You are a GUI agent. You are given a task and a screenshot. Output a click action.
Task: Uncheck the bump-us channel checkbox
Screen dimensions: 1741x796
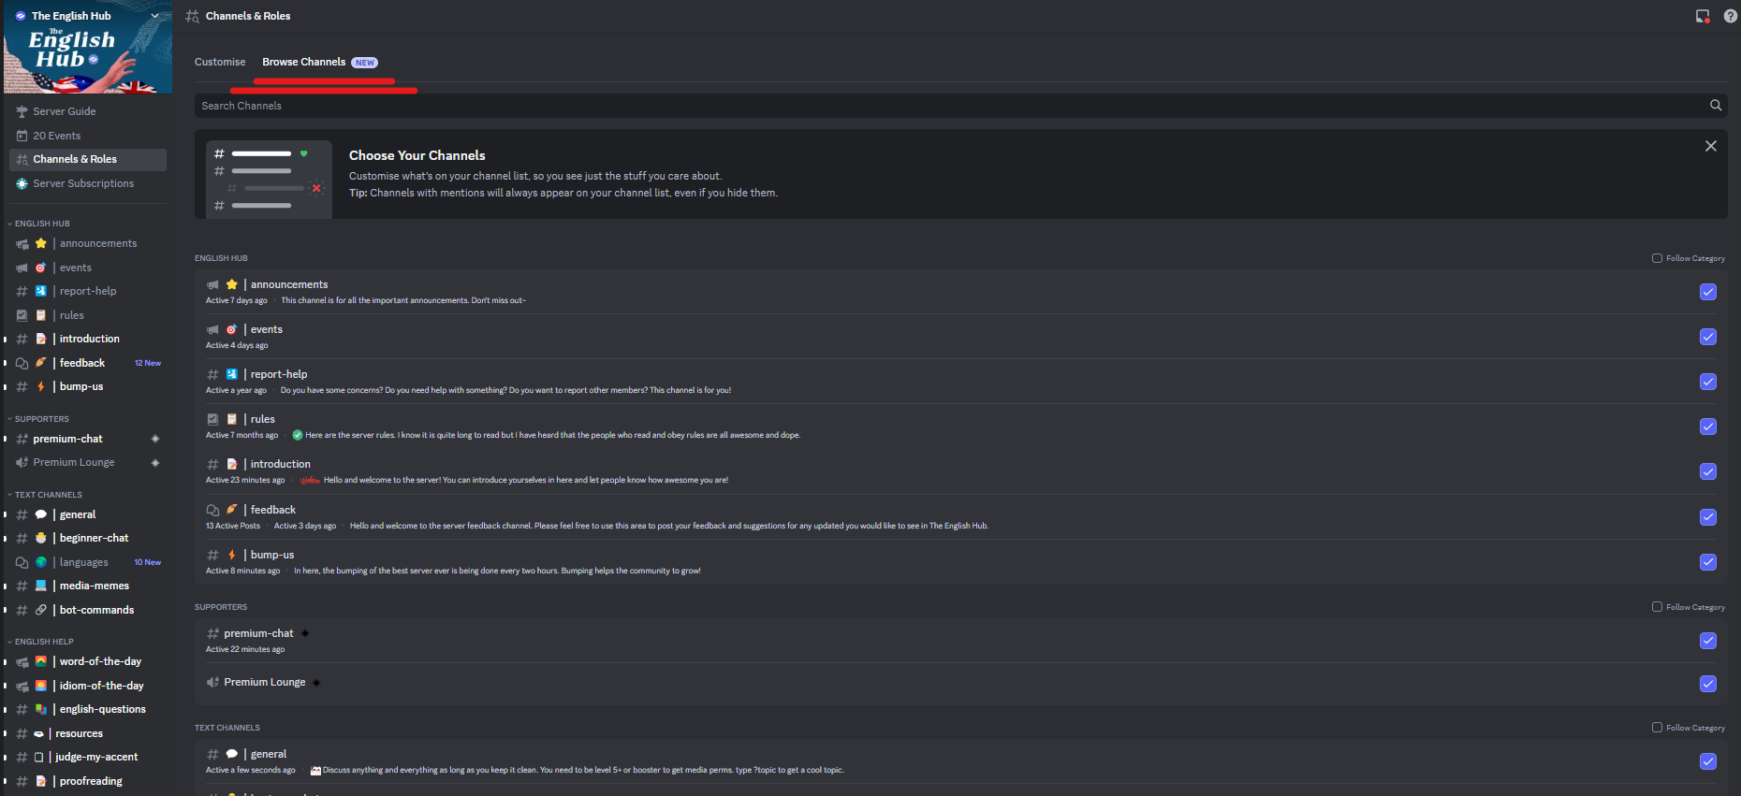coord(1708,562)
